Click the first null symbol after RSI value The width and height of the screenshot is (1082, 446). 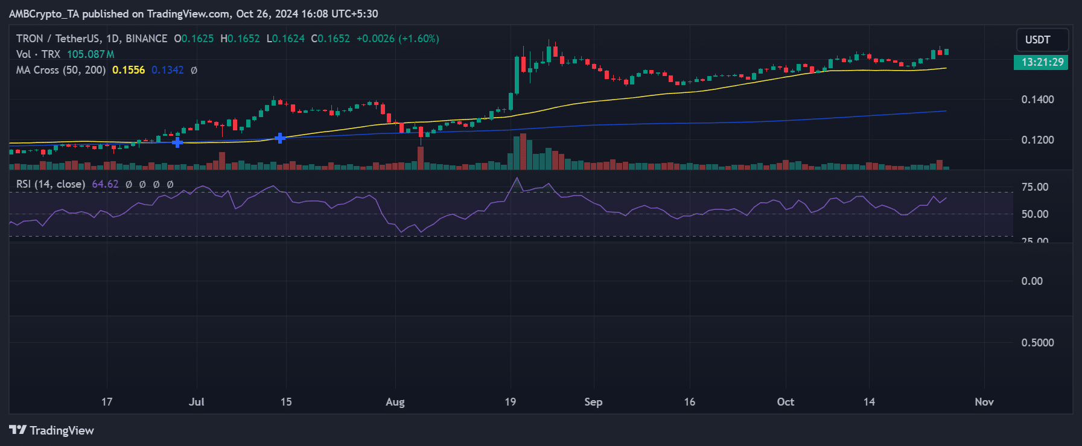[x=129, y=184]
